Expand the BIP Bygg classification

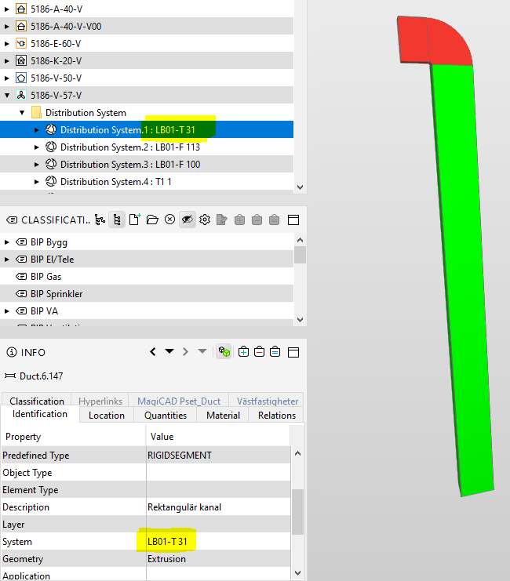click(7, 242)
